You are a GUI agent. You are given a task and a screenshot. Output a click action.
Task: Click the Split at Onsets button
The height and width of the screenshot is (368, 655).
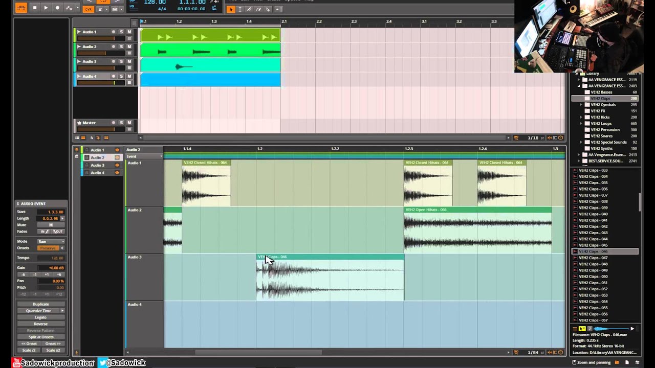[40, 337]
